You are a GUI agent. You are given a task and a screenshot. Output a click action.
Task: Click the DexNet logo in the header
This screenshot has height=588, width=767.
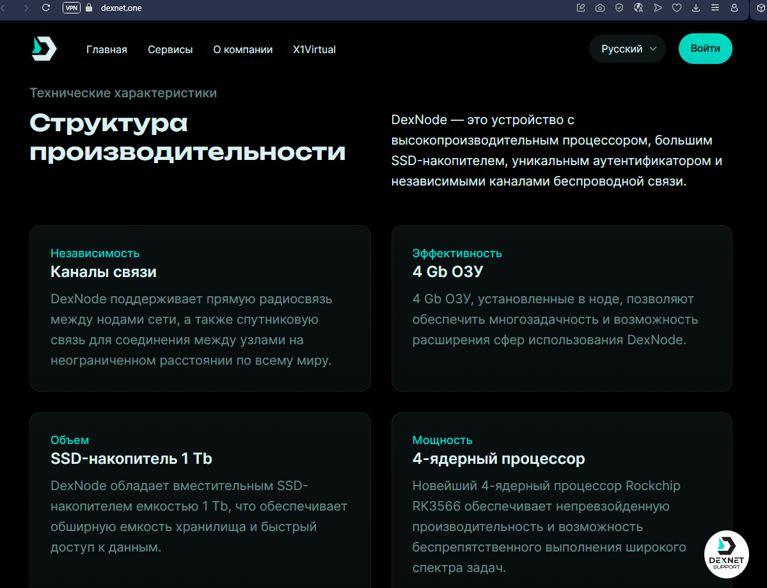pos(43,49)
